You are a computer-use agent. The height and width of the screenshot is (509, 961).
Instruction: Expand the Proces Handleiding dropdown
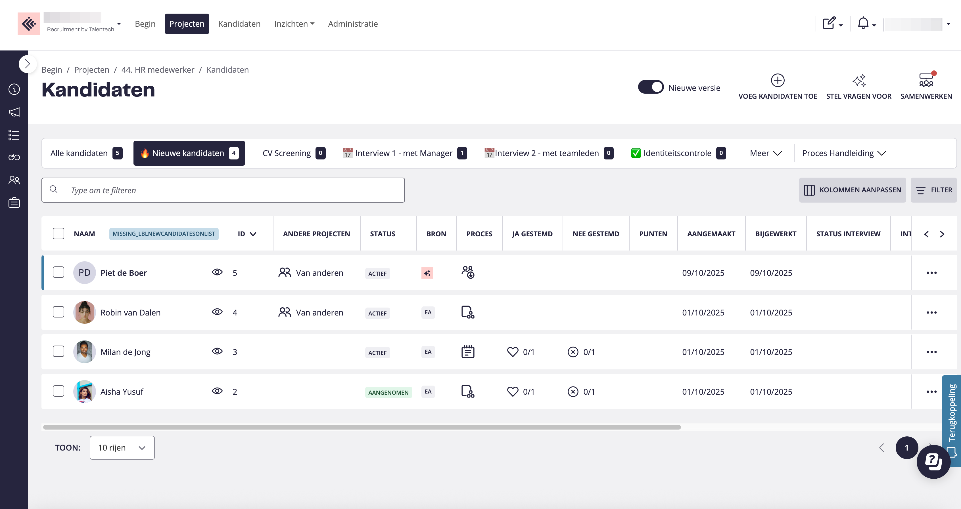(844, 153)
